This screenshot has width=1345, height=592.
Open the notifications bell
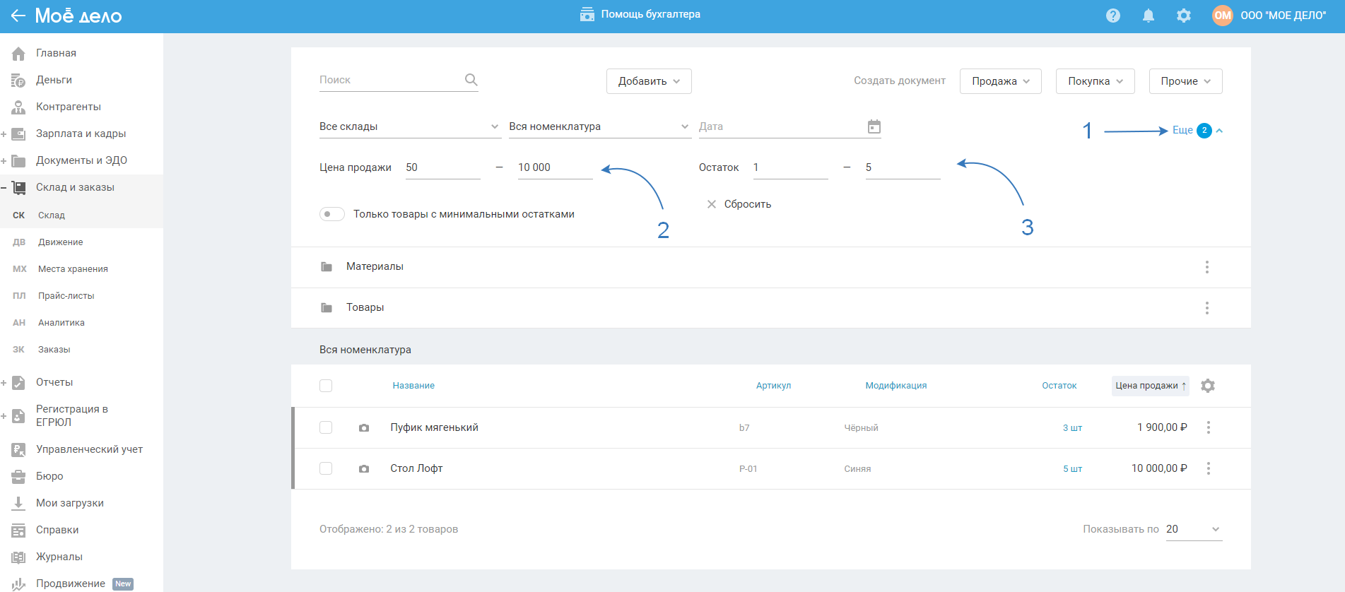pyautogui.click(x=1148, y=16)
